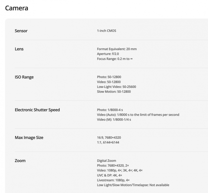Click the ISO Range row label
The image size is (208, 193).
[x=24, y=77]
